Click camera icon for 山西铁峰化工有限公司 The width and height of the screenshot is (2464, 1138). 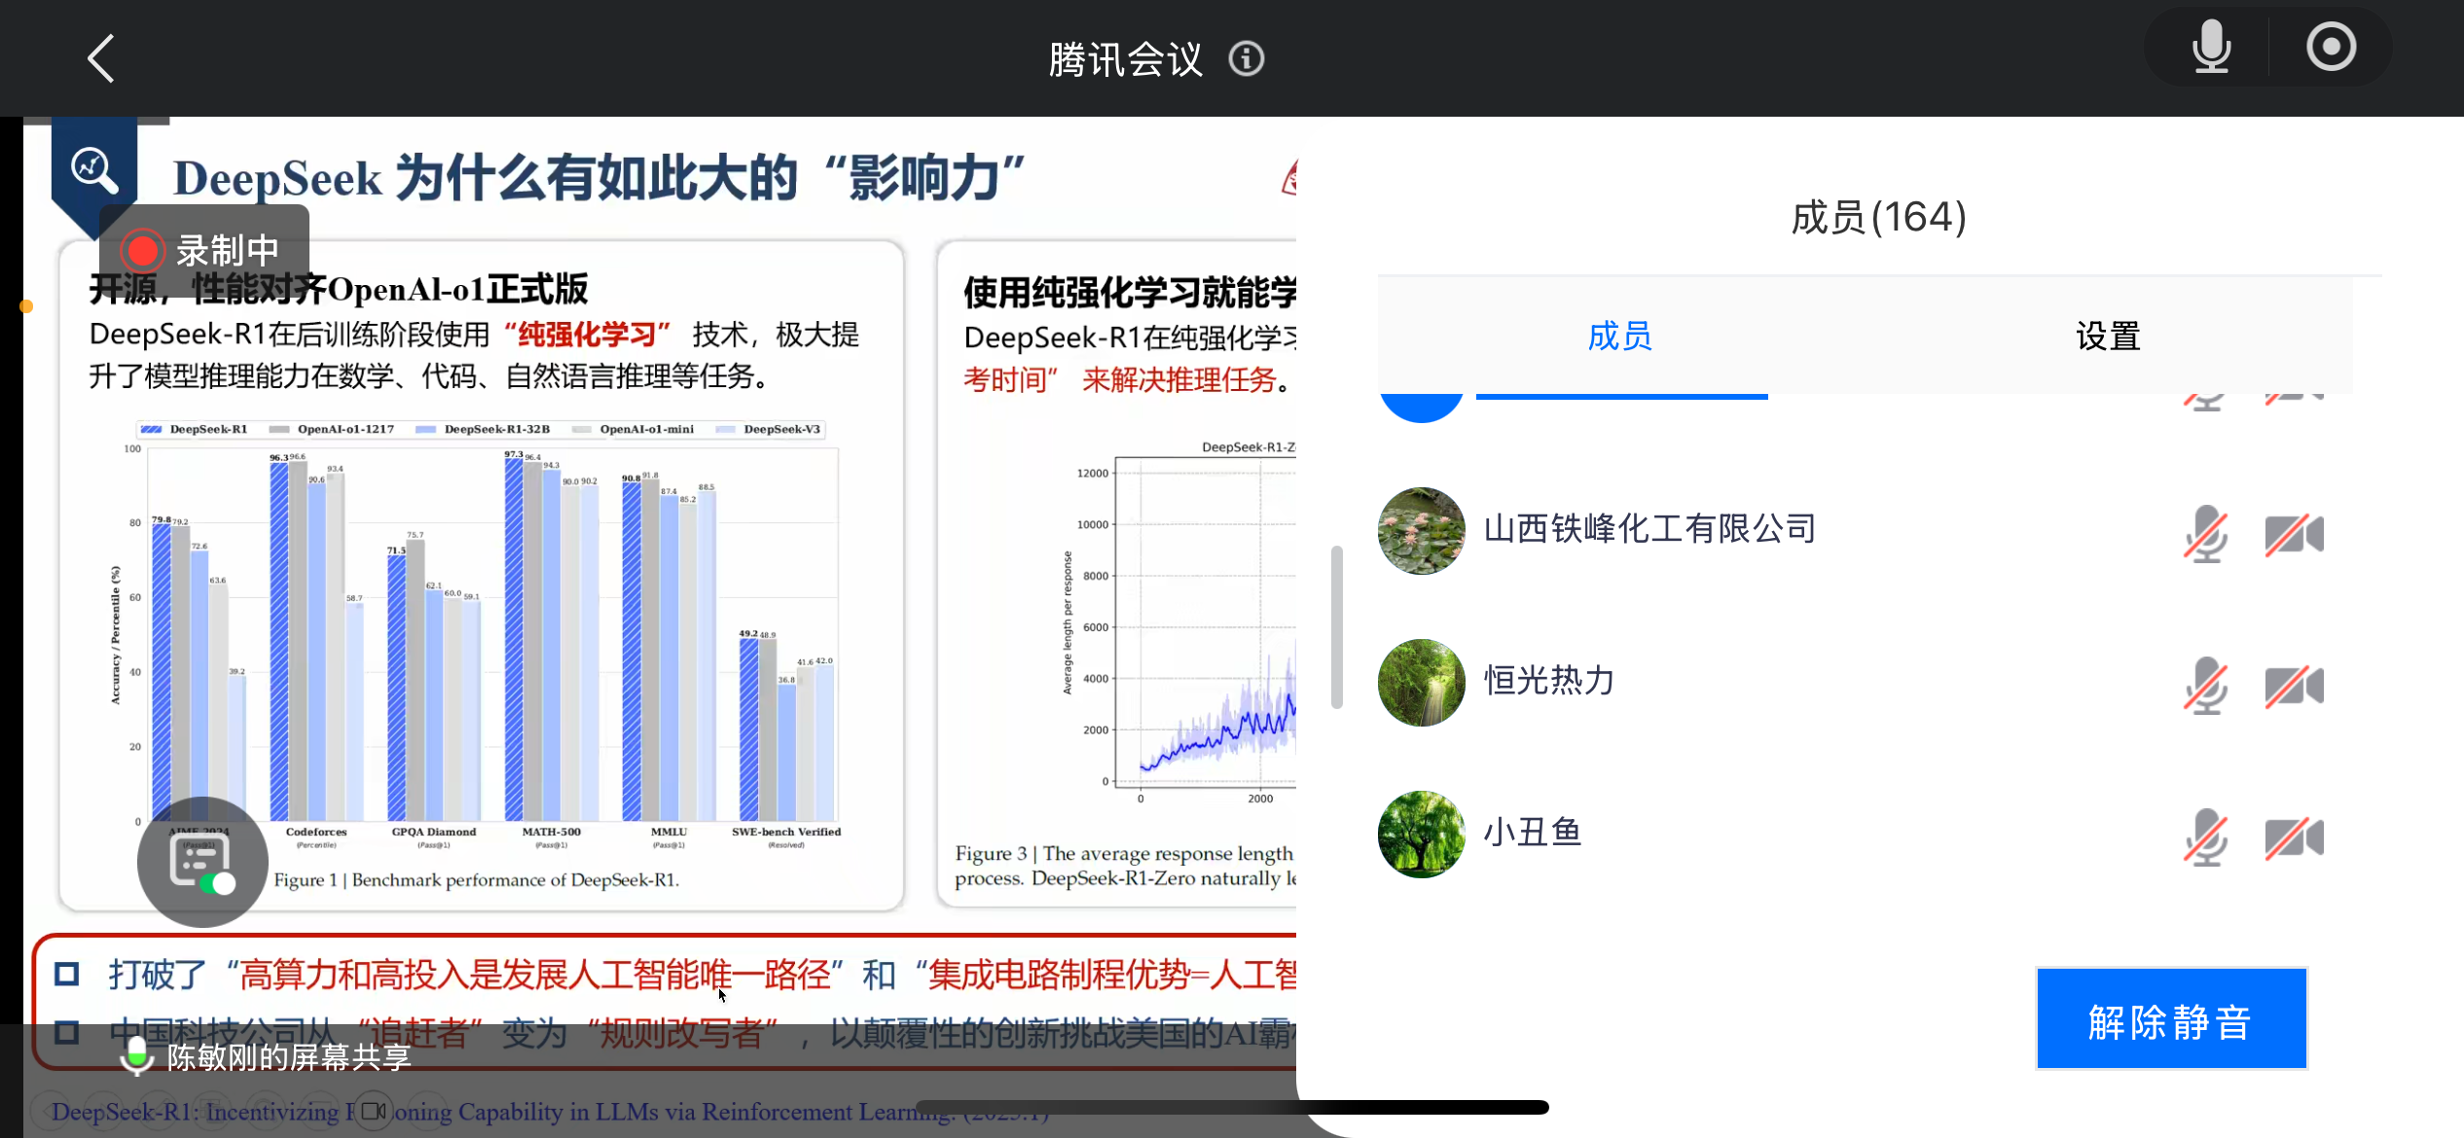(2294, 534)
